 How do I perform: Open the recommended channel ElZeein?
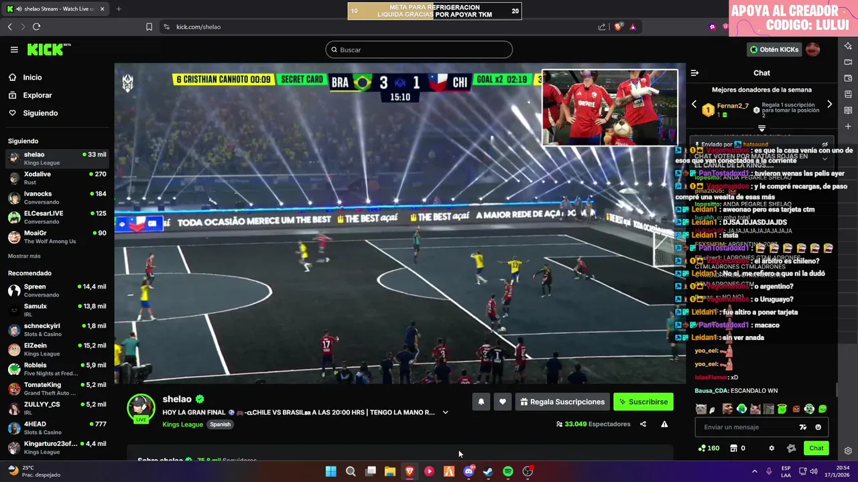57,349
